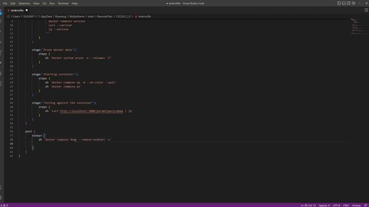Toggle bottom panel layout icon
The height and width of the screenshot is (207, 369).
point(344,3)
